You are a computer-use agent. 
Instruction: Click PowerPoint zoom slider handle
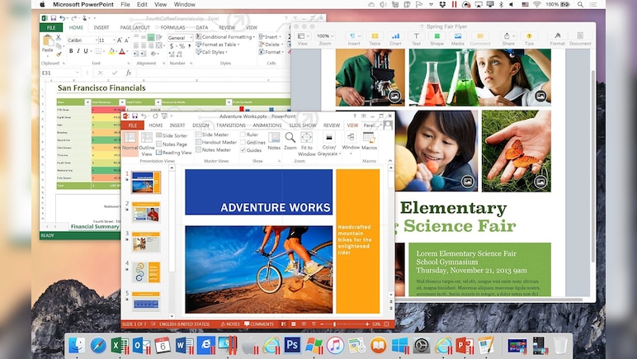334,324
